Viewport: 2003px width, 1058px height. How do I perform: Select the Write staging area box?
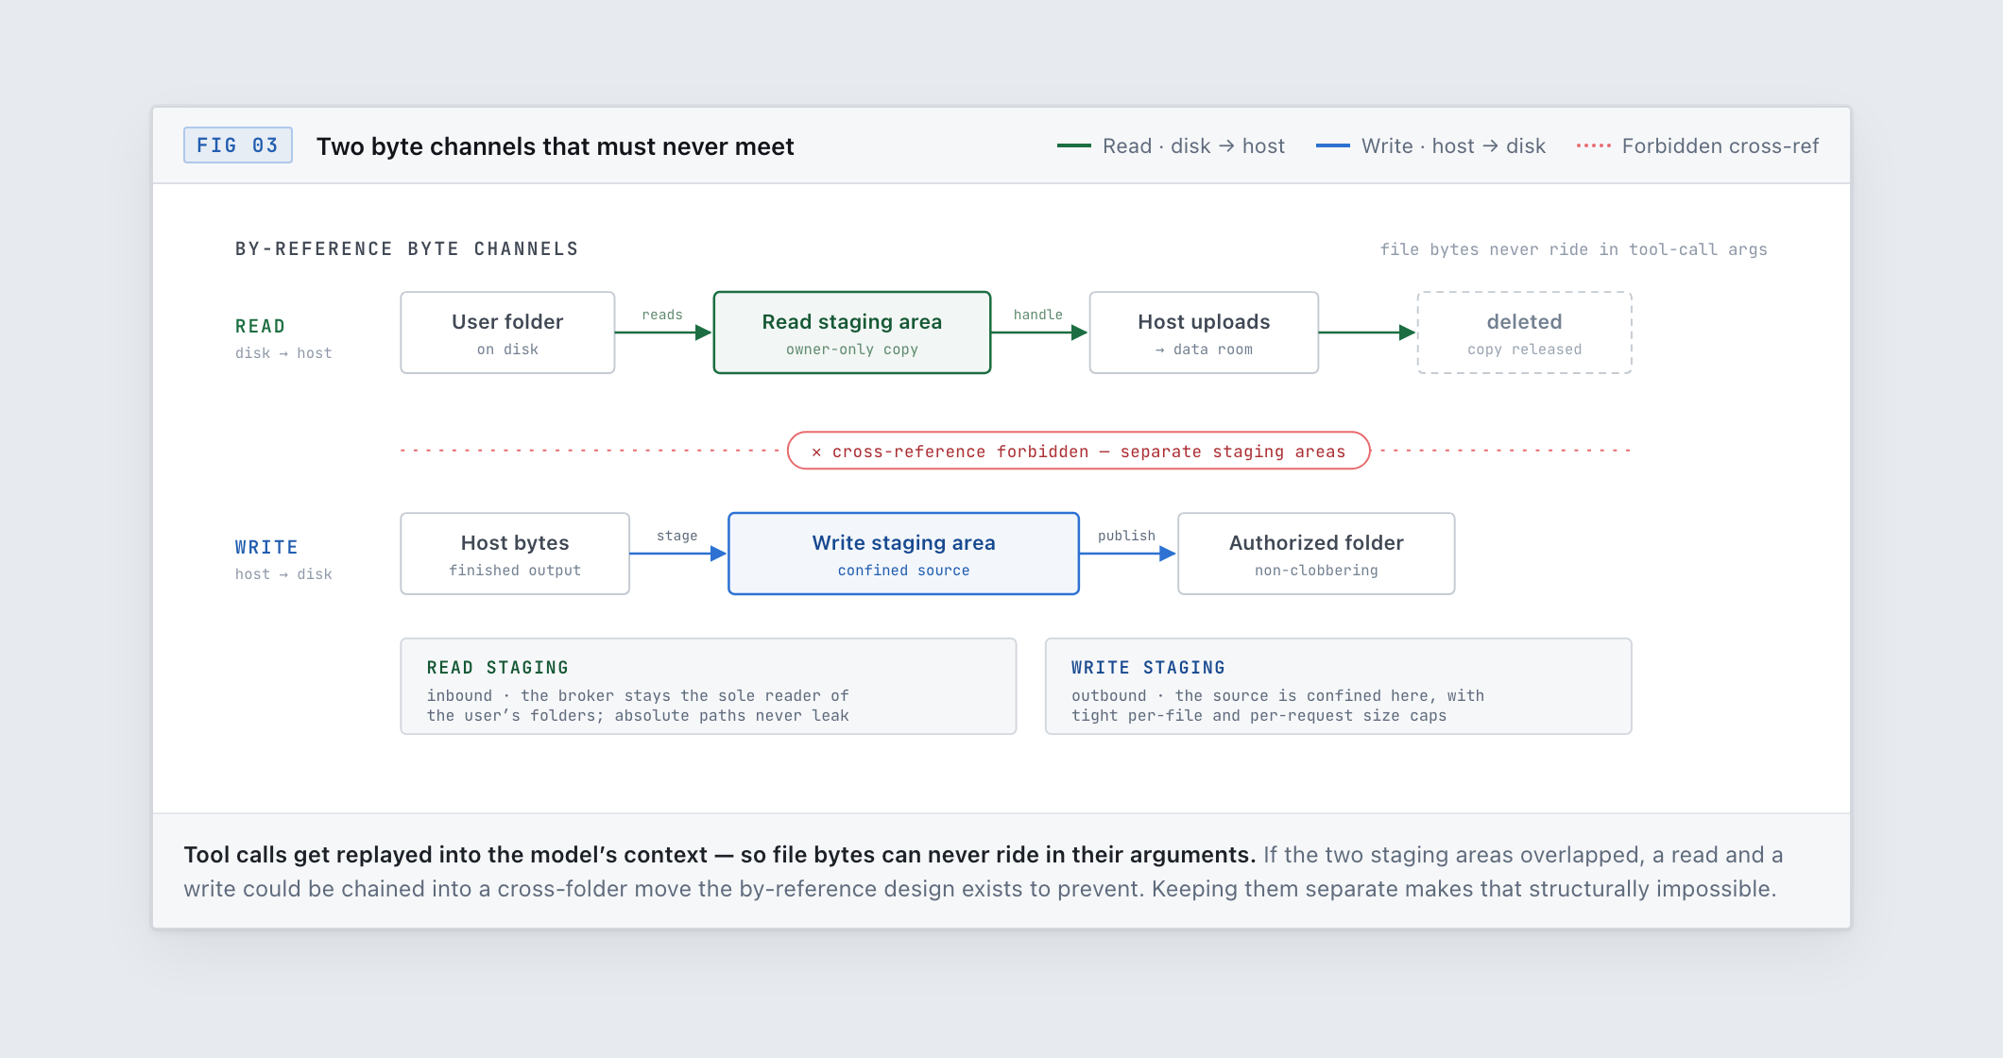(x=903, y=554)
